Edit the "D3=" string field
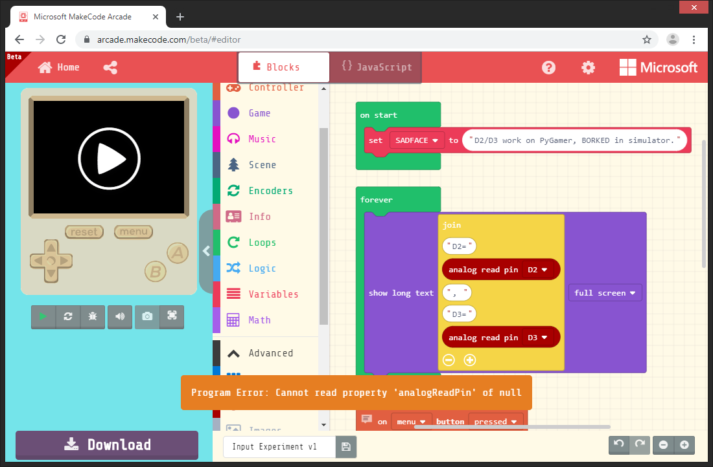Viewport: 713px width, 467px height. tap(460, 314)
